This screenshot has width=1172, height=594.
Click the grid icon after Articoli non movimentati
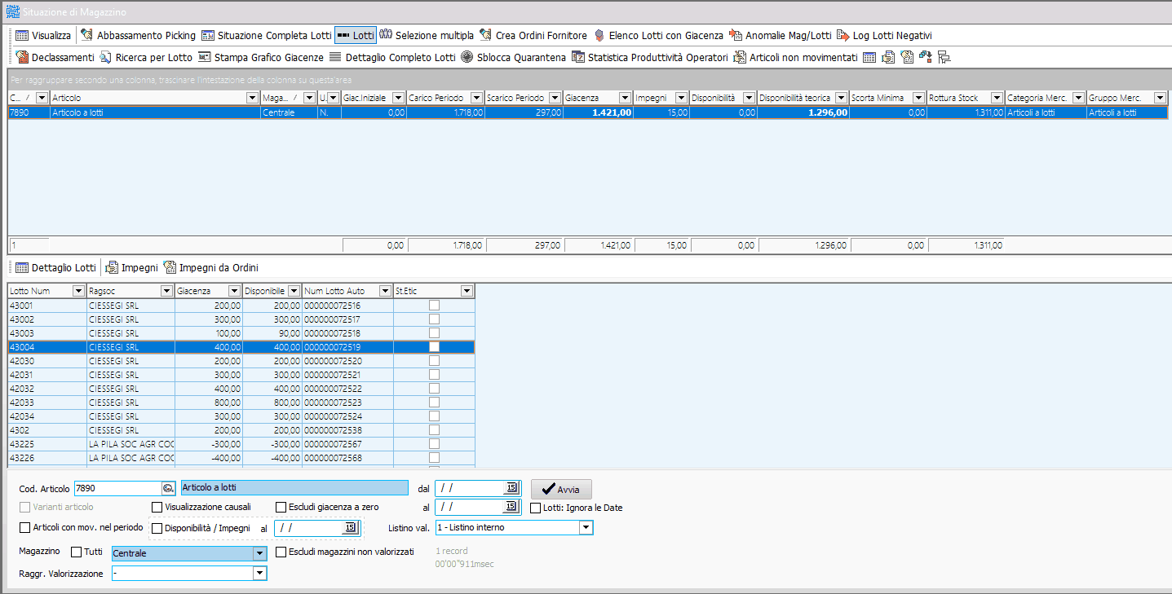869,58
